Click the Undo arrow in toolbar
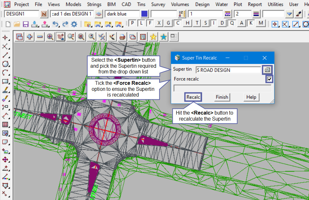The width and height of the screenshot is (309, 200). [55, 24]
